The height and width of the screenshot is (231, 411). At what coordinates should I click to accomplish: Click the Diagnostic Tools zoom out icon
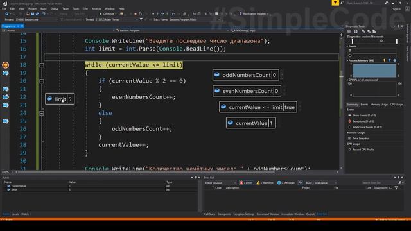[369, 31]
